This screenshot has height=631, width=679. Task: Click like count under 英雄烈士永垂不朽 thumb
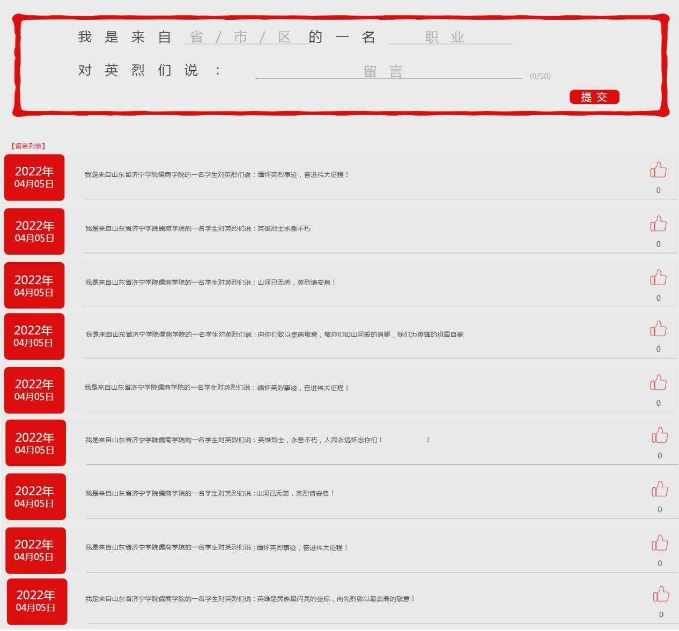pos(659,244)
